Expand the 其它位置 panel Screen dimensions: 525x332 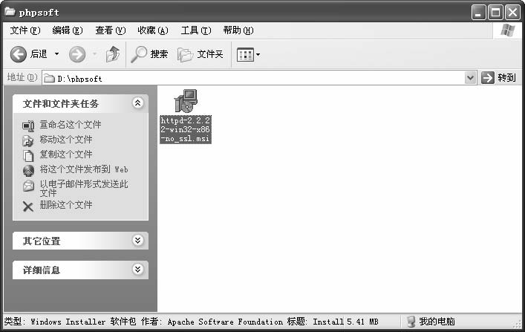(137, 240)
